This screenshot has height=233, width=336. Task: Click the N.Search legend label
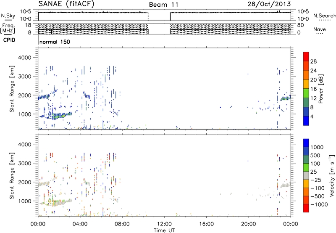324,16
